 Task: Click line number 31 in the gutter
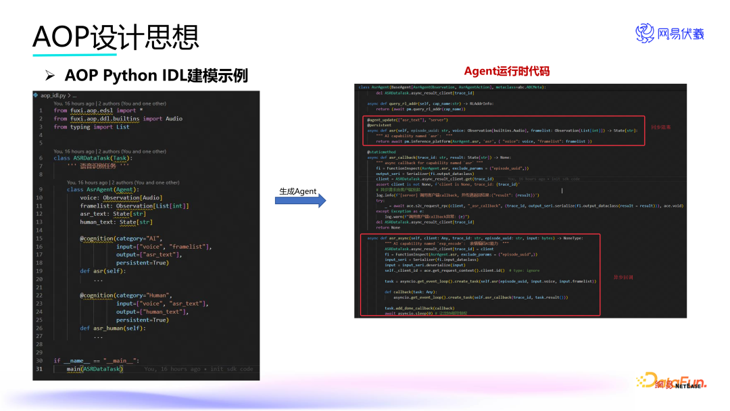pyautogui.click(x=39, y=369)
